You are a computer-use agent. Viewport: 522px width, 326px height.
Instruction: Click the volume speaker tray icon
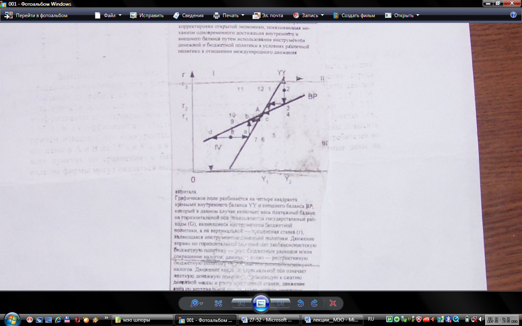click(481, 319)
